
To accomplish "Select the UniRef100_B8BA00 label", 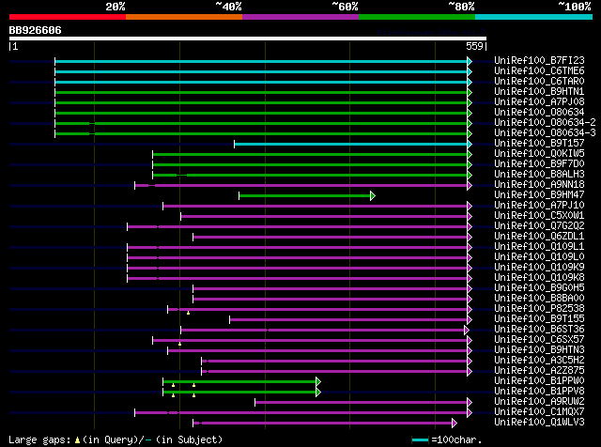I will click(x=539, y=299).
